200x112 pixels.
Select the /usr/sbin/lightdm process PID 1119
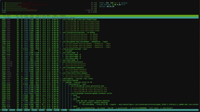(x=99, y=80)
